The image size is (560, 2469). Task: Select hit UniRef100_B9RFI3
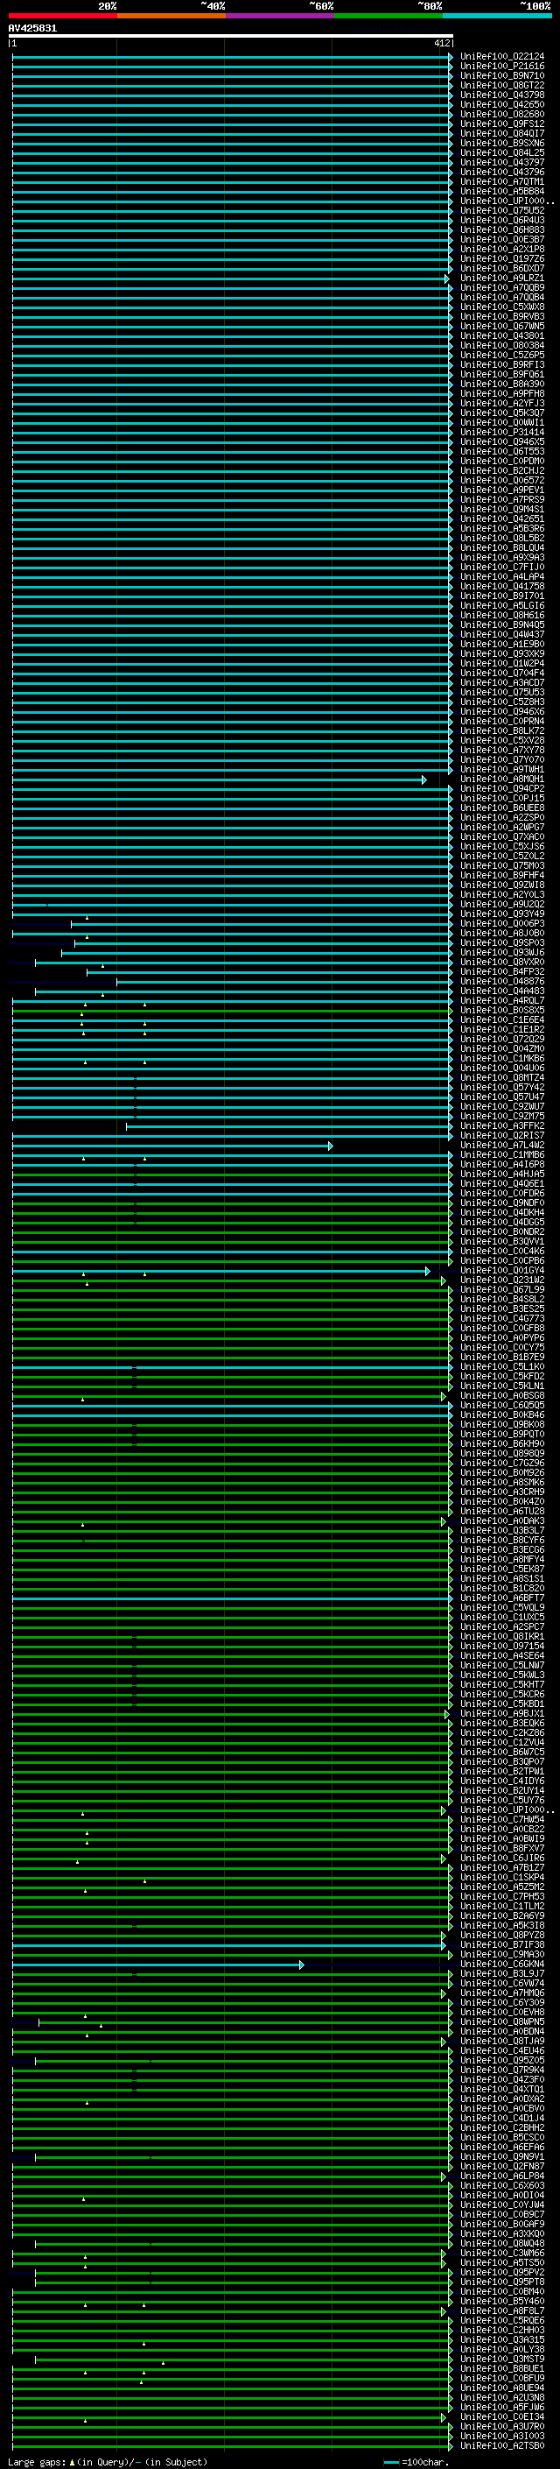click(x=502, y=365)
